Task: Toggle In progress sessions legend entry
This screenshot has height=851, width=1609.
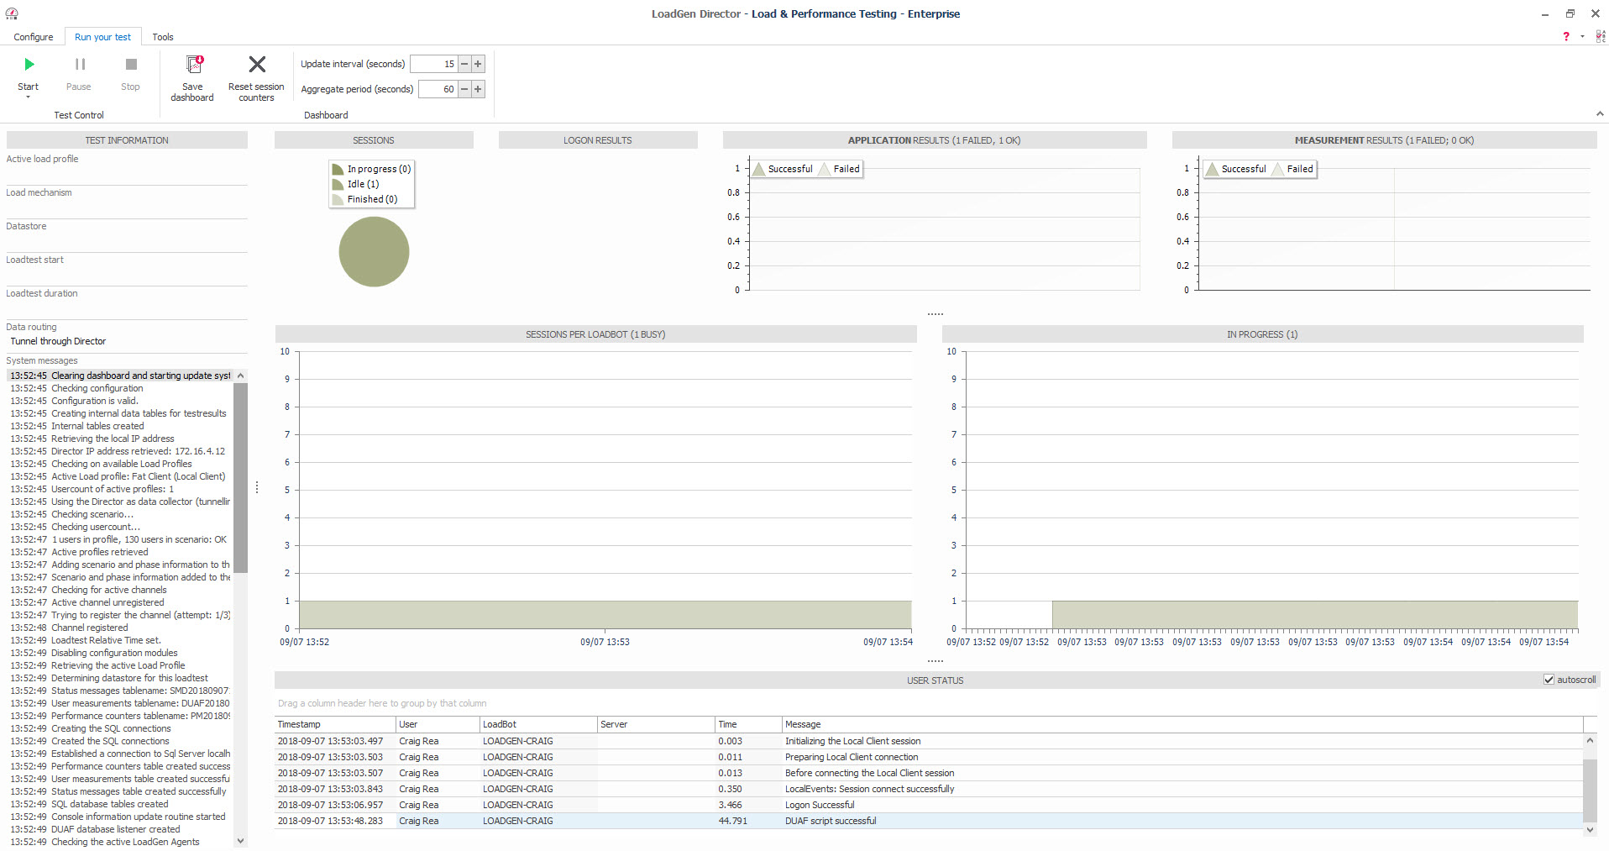Action: [372, 169]
